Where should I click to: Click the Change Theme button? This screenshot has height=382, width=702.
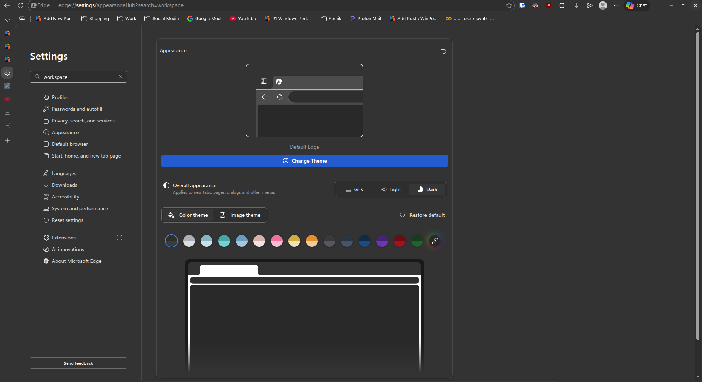click(x=304, y=161)
